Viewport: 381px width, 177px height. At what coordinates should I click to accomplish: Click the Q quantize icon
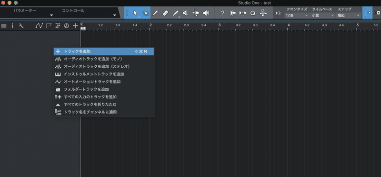(253, 13)
